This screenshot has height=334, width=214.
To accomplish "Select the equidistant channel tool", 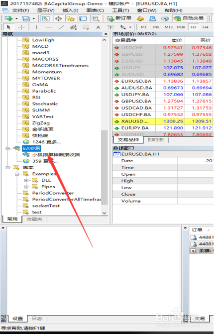I will (74, 27).
